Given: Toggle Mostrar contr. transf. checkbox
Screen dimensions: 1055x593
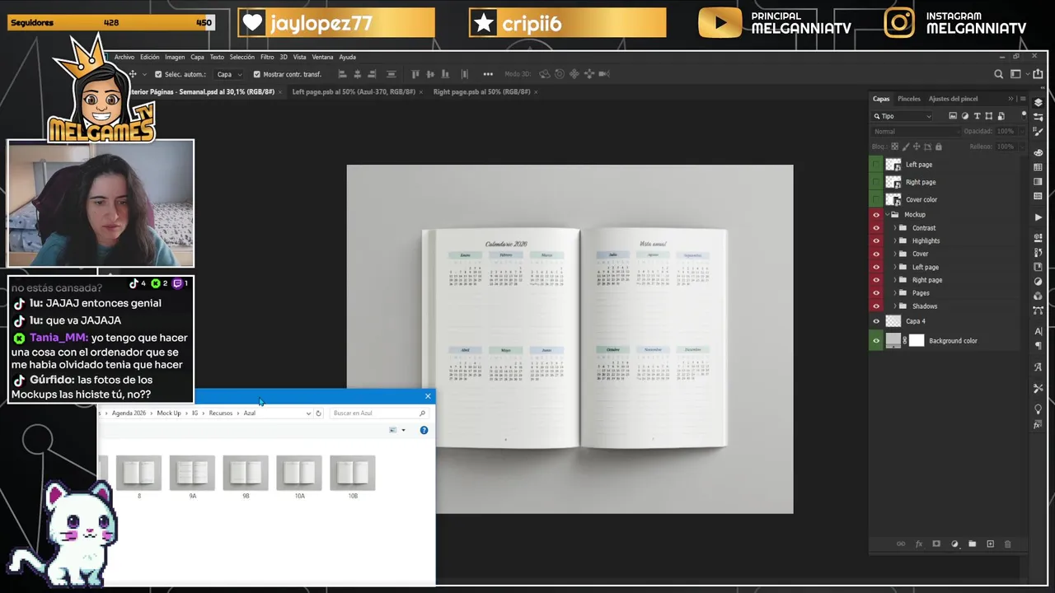Looking at the screenshot, I should 256,74.
